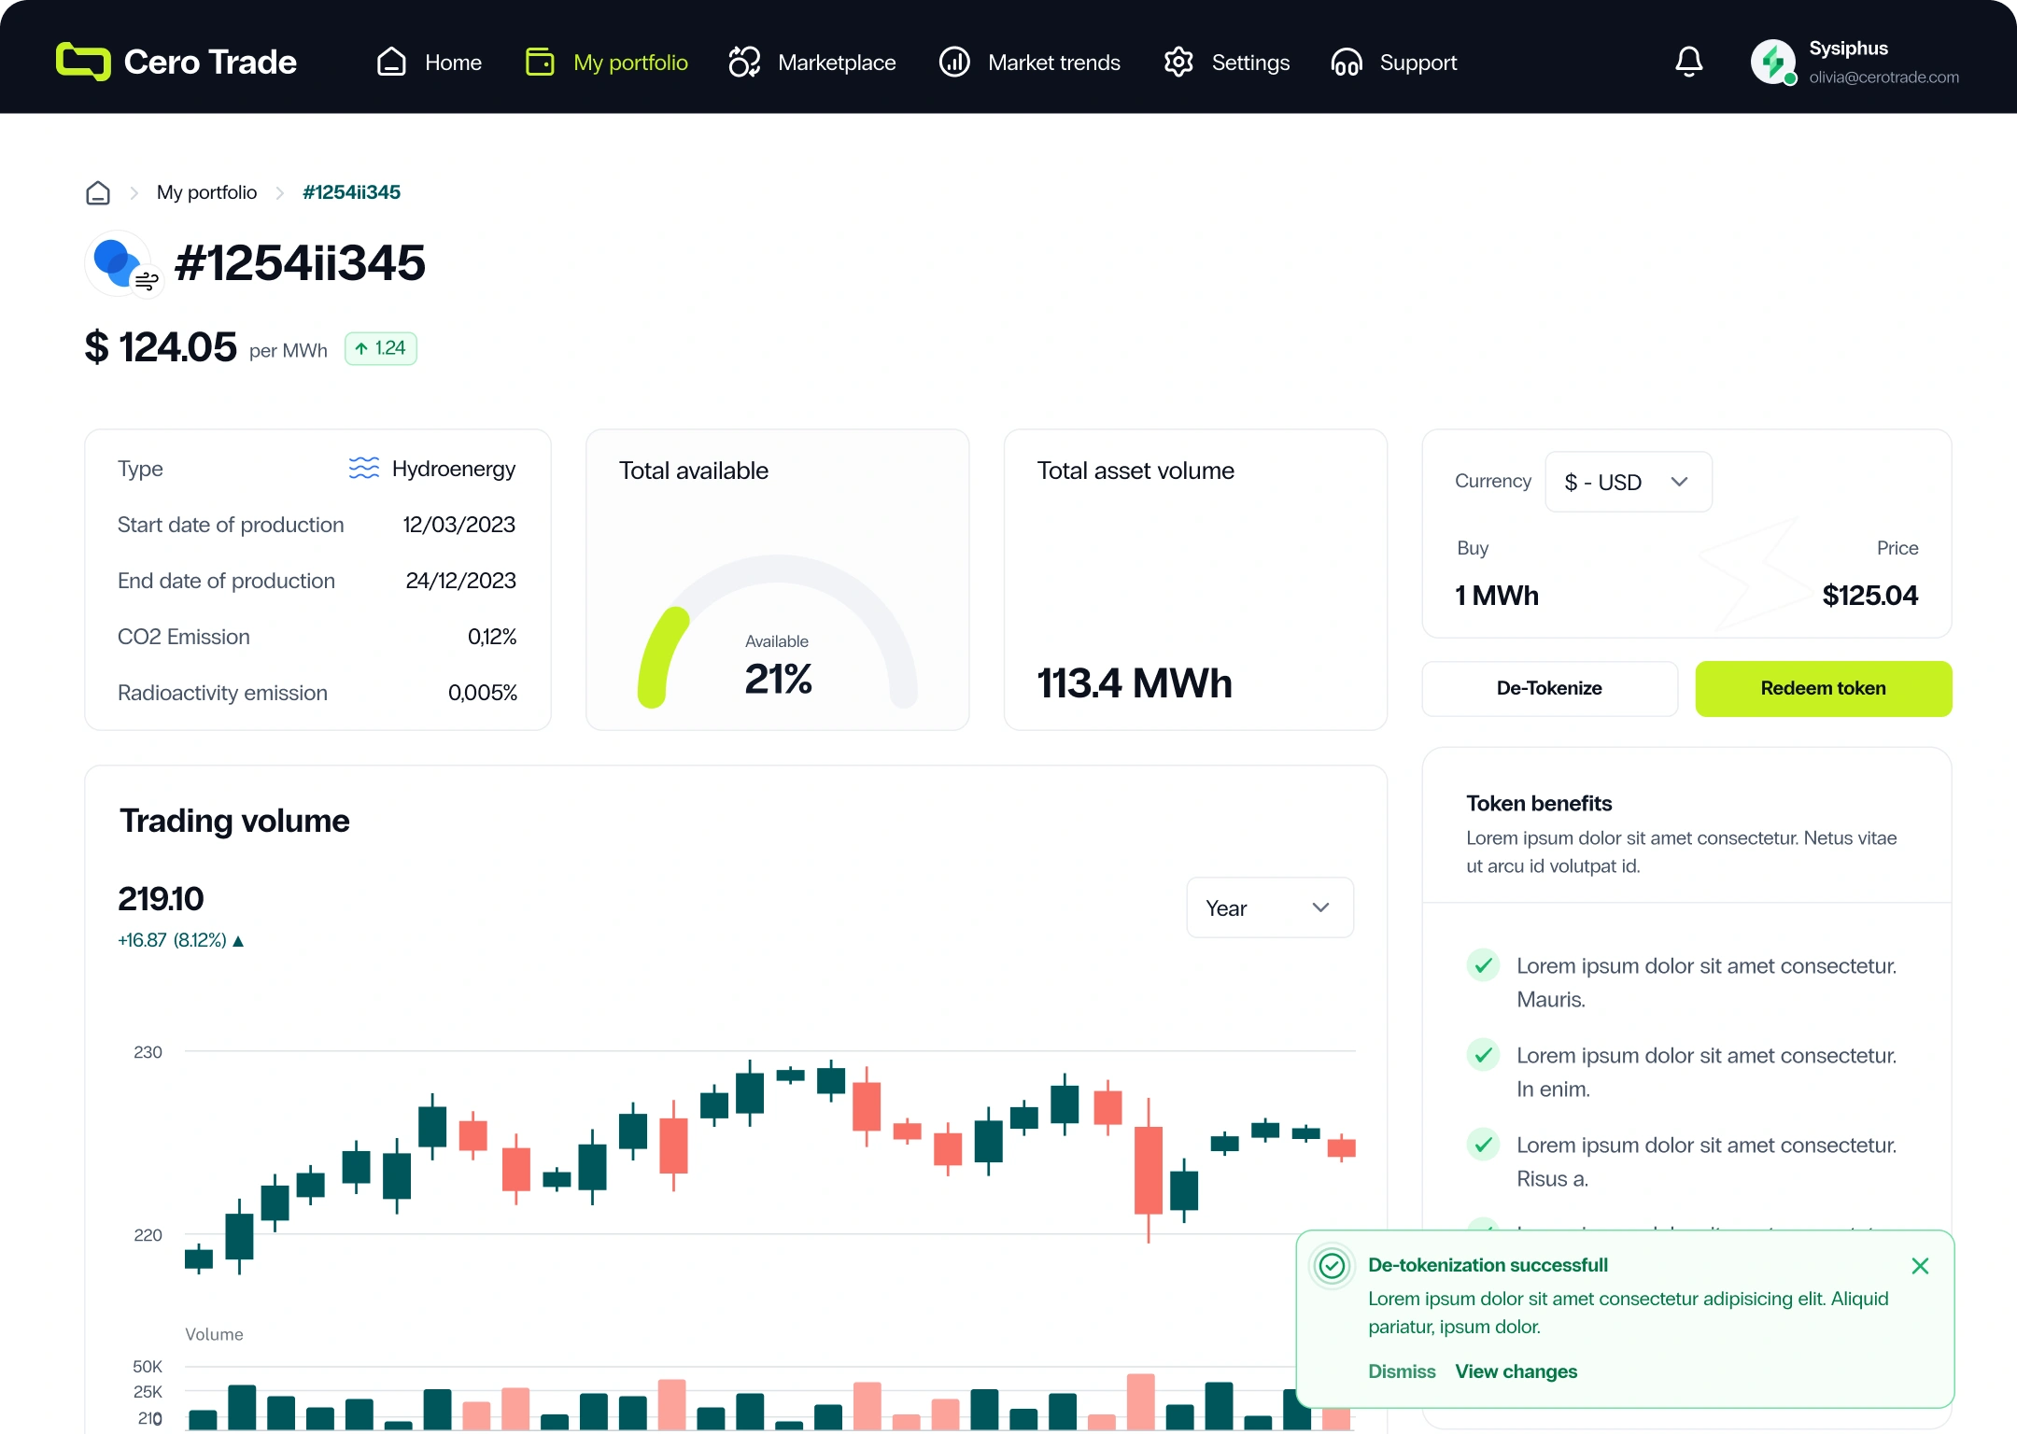The width and height of the screenshot is (2017, 1434).
Task: Click the Cero Trade logo icon
Action: click(x=83, y=62)
